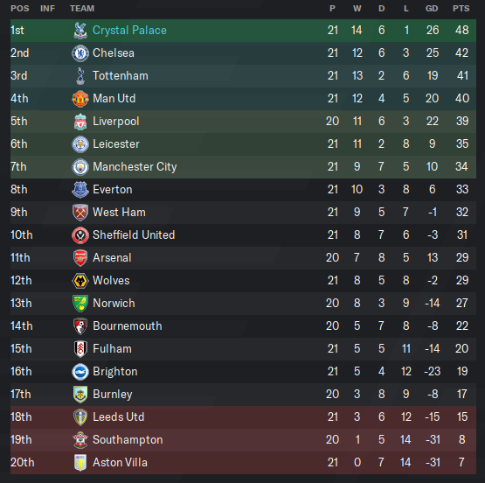Click the POS column header
The height and width of the screenshot is (483, 485).
(20, 9)
